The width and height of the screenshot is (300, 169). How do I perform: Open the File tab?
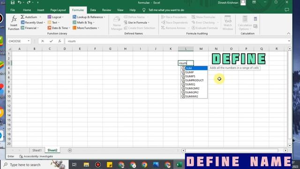[13, 10]
